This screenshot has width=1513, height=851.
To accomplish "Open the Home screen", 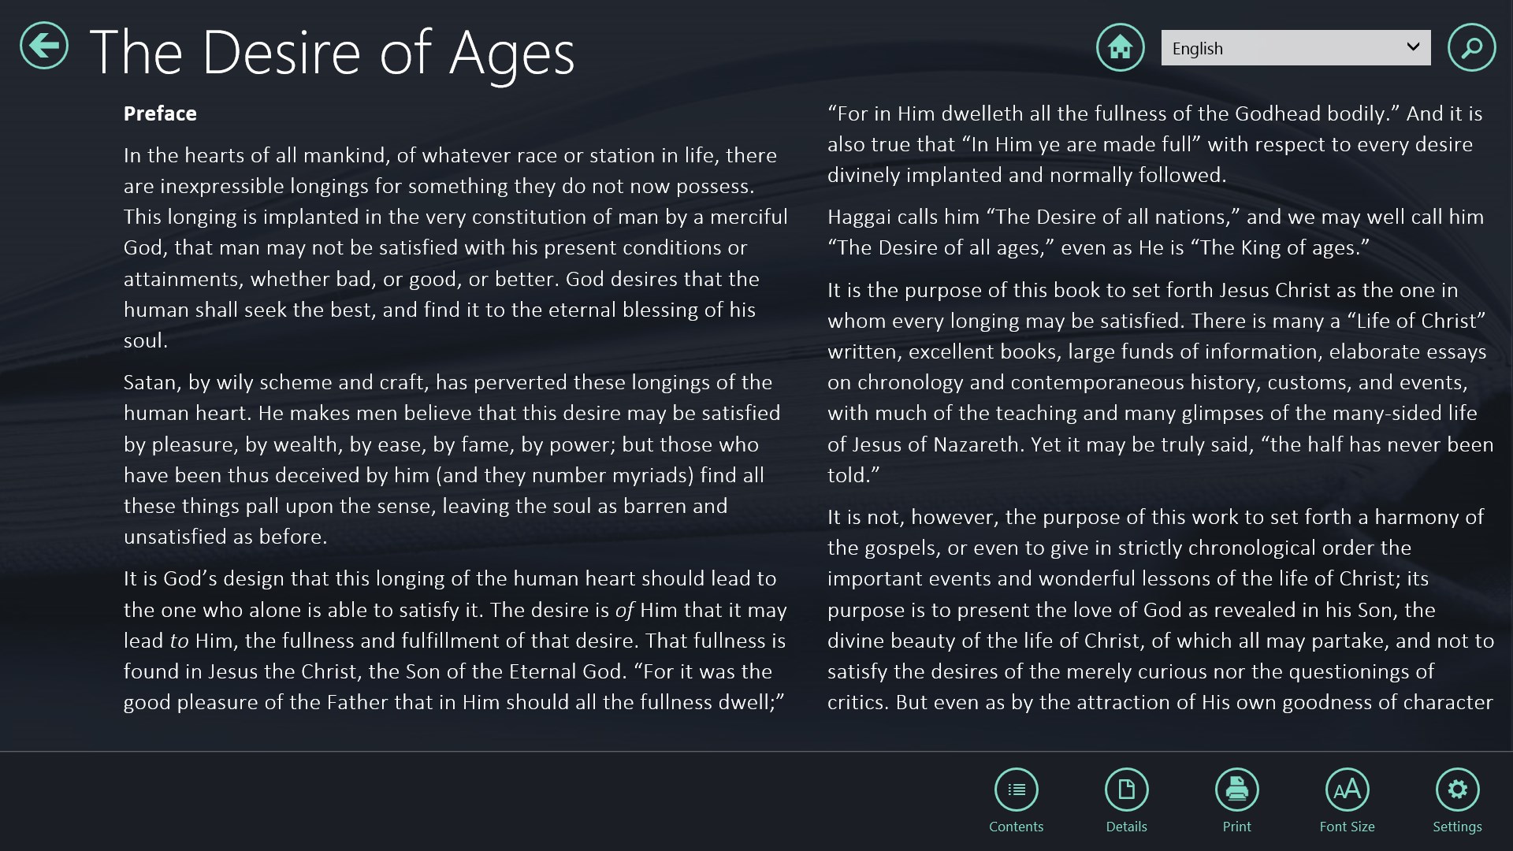I will [1121, 47].
